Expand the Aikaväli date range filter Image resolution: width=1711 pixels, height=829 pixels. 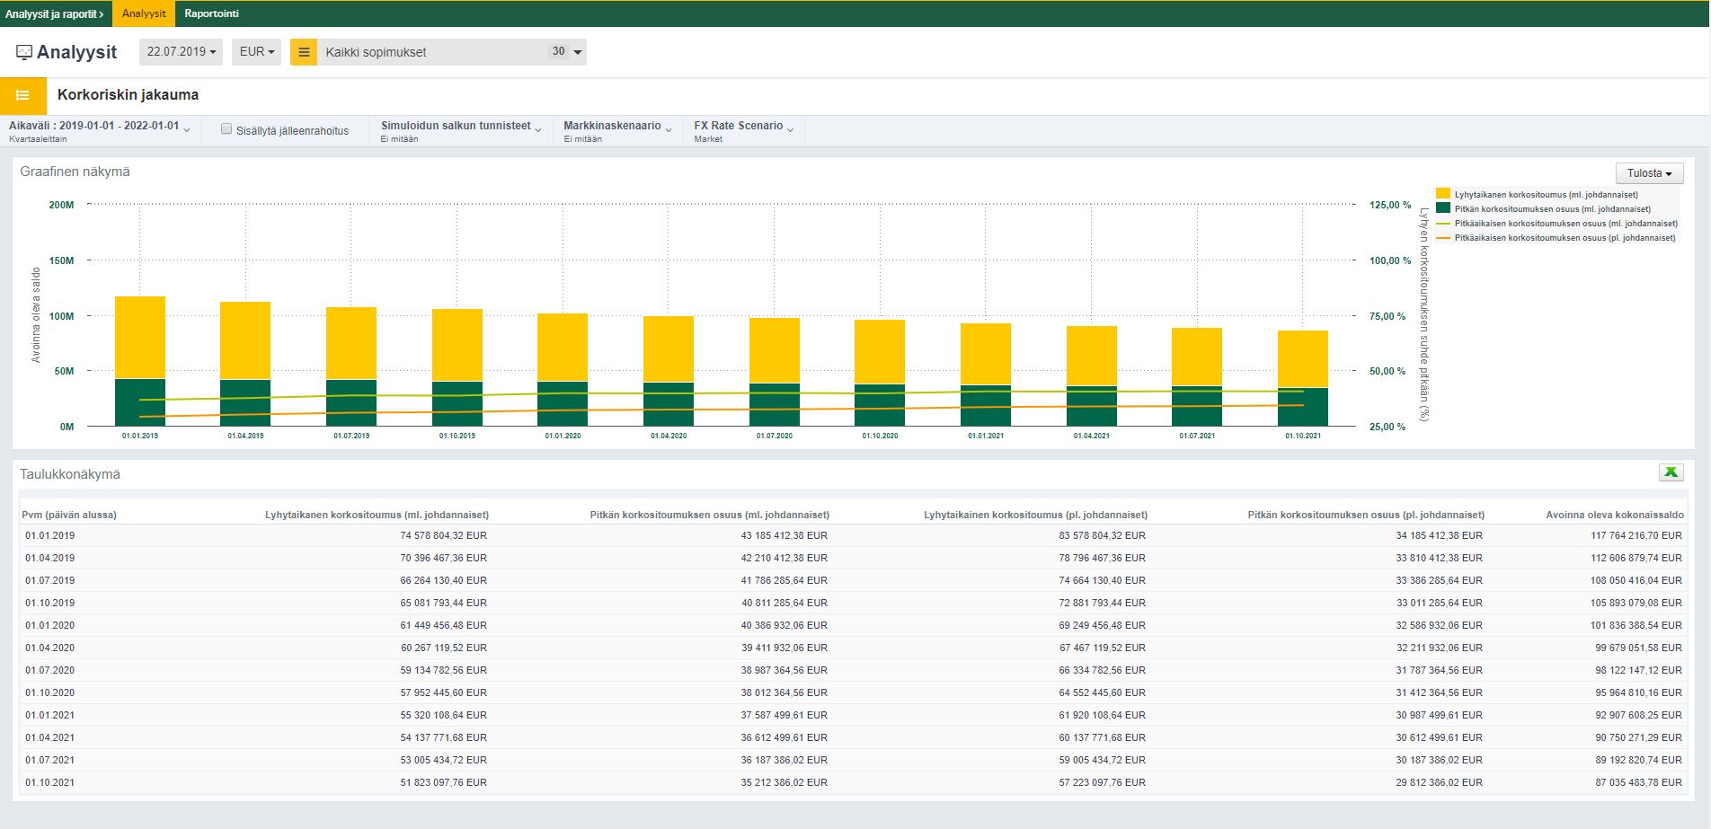(x=99, y=130)
